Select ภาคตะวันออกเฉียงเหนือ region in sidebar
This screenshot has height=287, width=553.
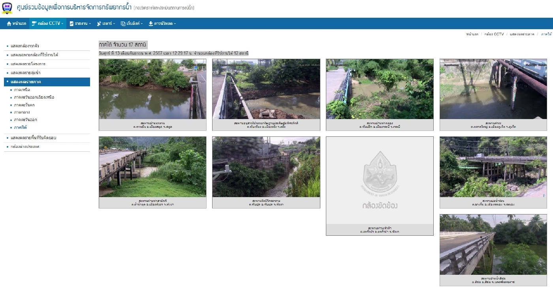click(34, 97)
